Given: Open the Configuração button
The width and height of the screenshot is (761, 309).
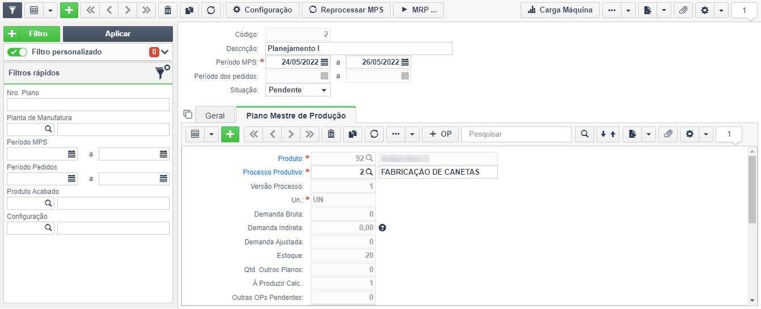Looking at the screenshot, I should (262, 10).
